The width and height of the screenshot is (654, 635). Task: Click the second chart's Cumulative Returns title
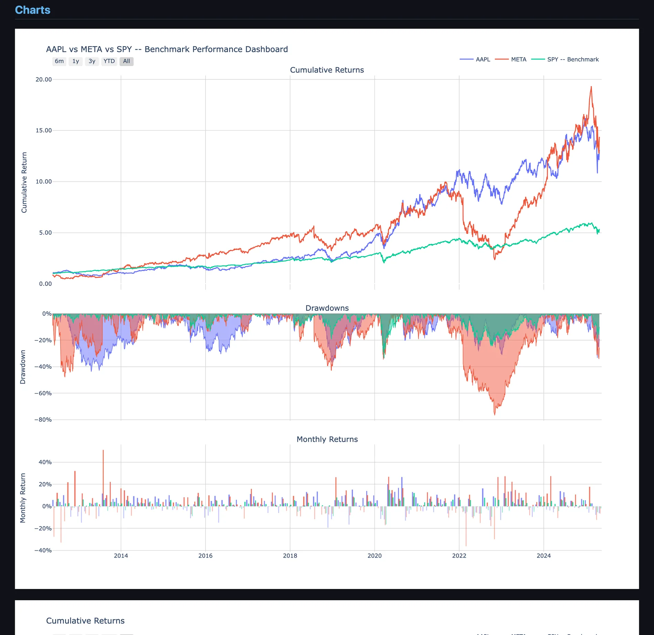[85, 621]
